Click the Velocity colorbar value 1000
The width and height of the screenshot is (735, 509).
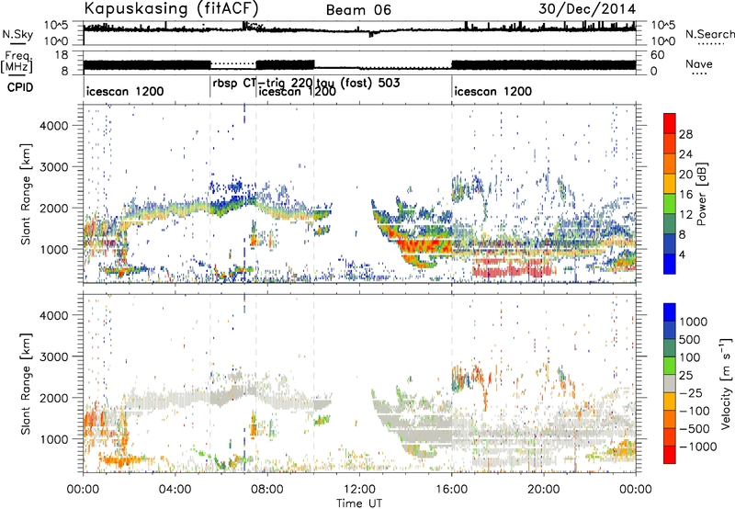tap(694, 322)
